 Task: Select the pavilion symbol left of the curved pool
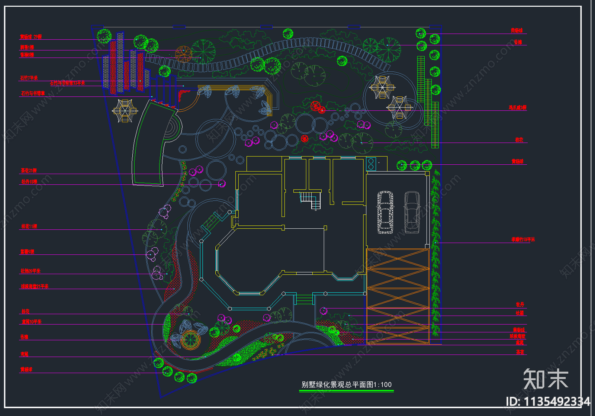[125, 111]
